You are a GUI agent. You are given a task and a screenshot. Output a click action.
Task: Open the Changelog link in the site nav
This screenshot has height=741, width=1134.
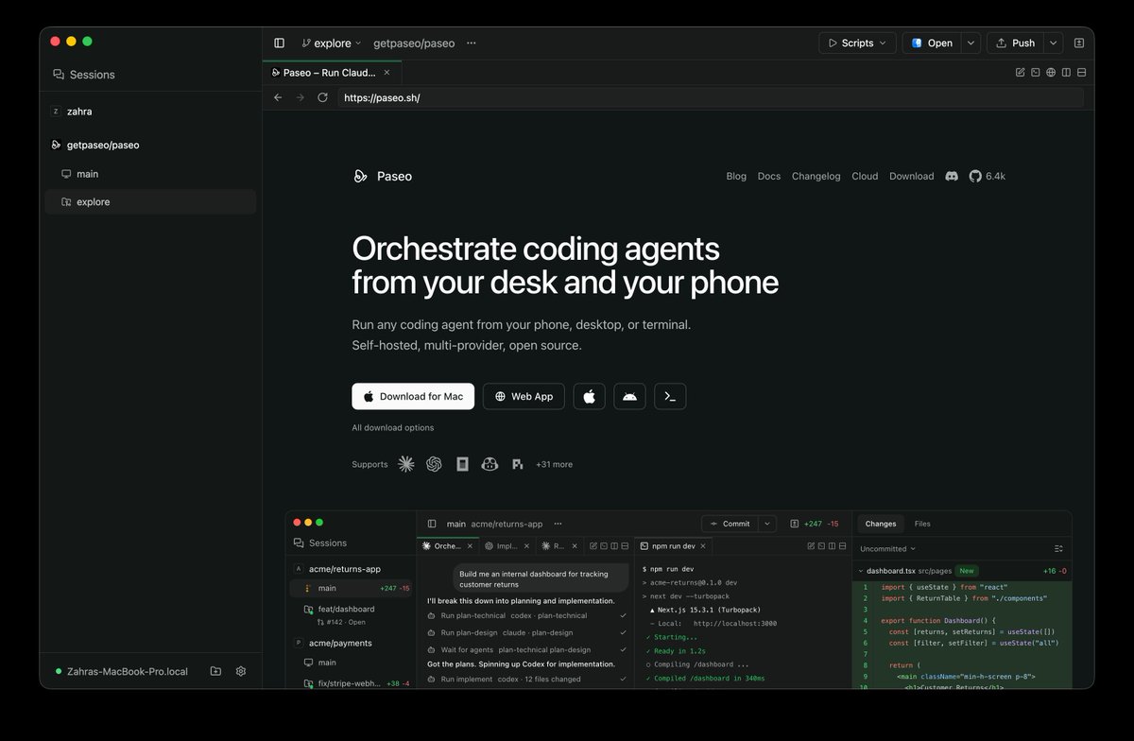(x=816, y=176)
